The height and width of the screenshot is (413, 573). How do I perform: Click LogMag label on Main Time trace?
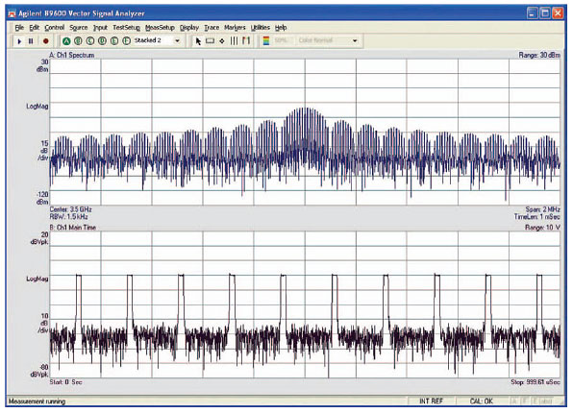[x=37, y=279]
